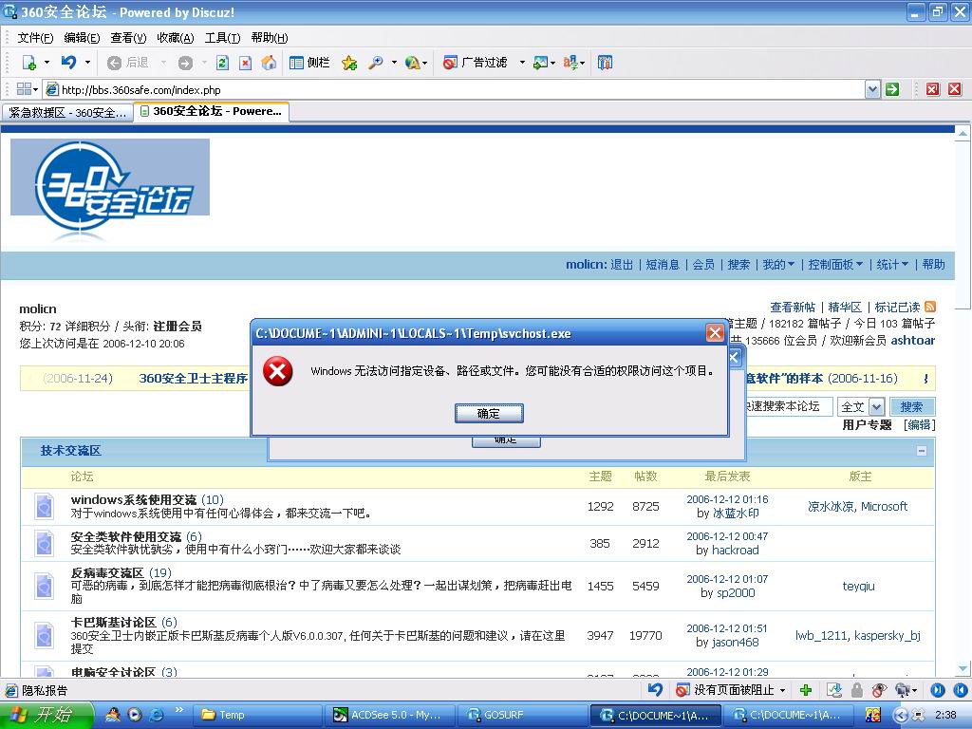Open the 安全类软件使用交流 forum link
Screen dimensions: 972x729
point(126,536)
